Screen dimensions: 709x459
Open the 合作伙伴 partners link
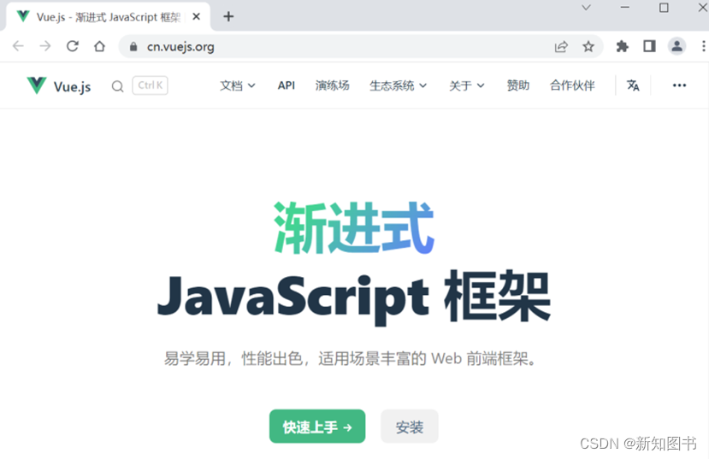[572, 85]
